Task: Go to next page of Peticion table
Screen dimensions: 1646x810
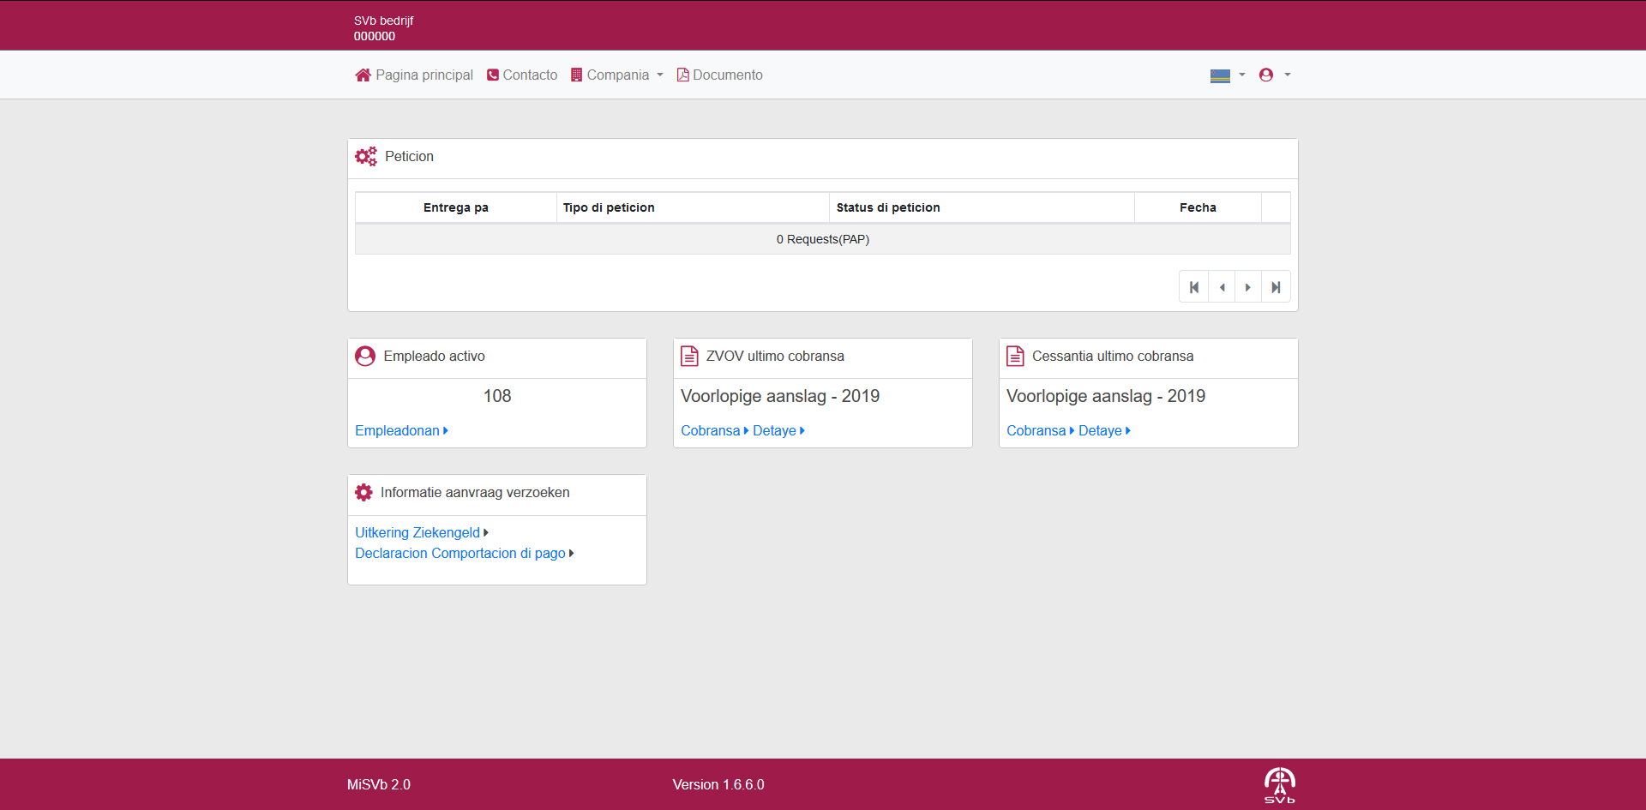Action: tap(1248, 287)
